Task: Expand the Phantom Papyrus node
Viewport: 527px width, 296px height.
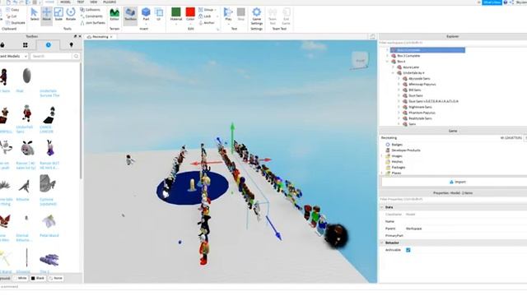Action: click(x=399, y=113)
